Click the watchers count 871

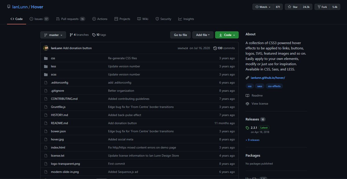(278, 7)
